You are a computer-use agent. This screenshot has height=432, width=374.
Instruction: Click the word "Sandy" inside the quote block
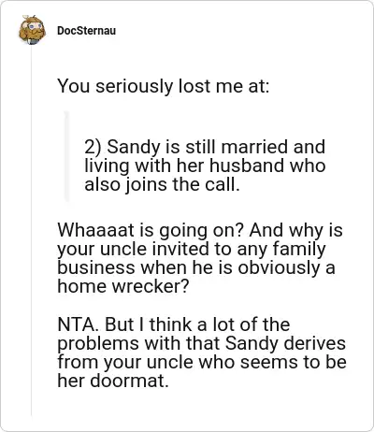pos(134,147)
